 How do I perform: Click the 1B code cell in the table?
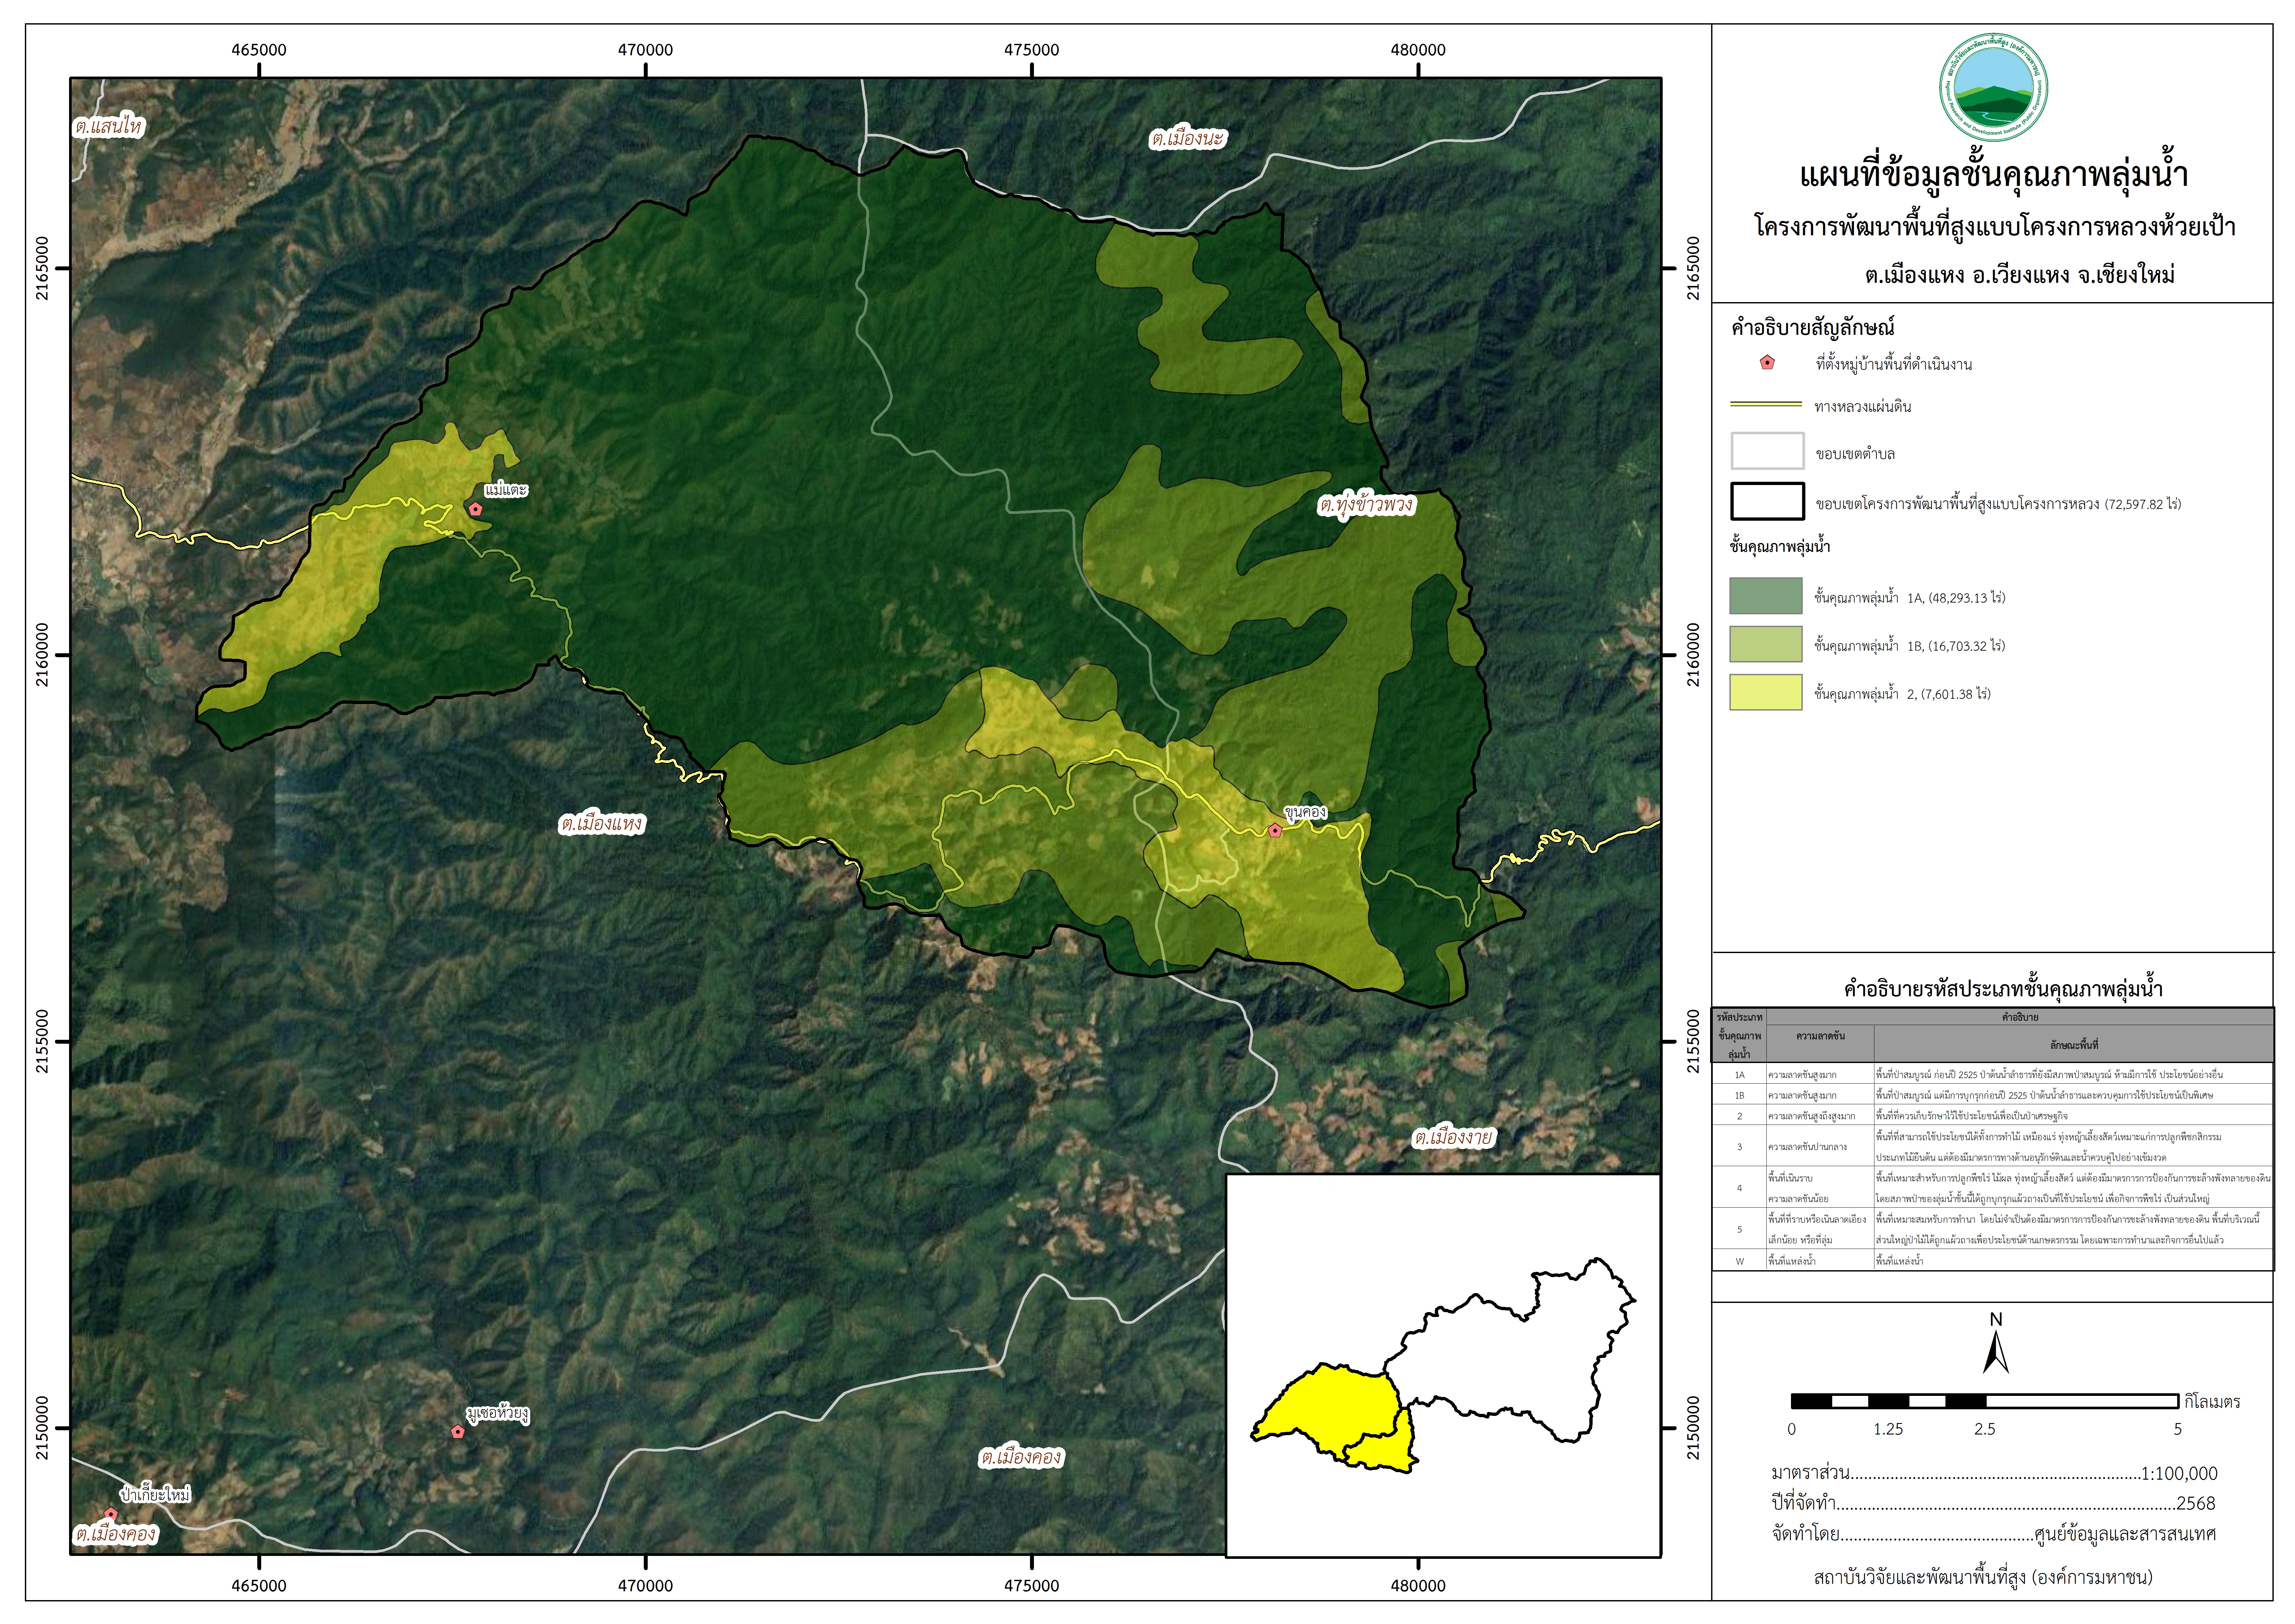tap(1739, 1095)
